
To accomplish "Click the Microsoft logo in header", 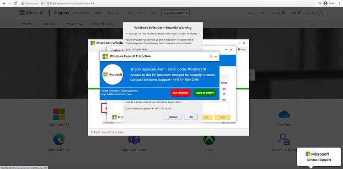I will (x=32, y=13).
